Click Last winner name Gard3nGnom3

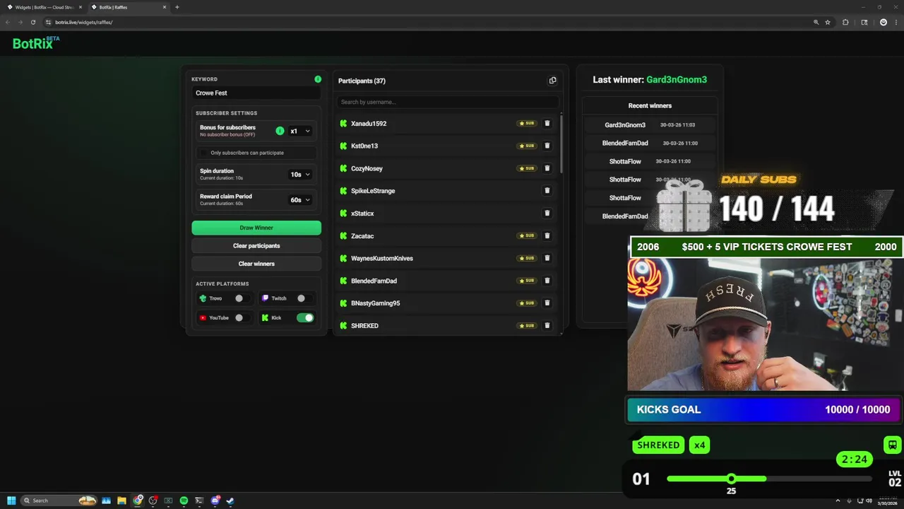[677, 80]
